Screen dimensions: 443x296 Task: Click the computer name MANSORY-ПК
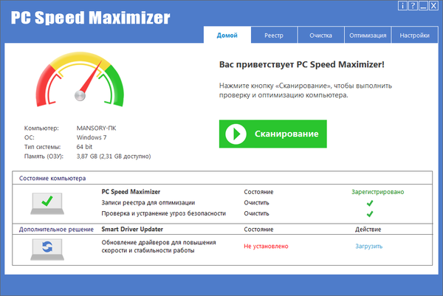pos(96,128)
